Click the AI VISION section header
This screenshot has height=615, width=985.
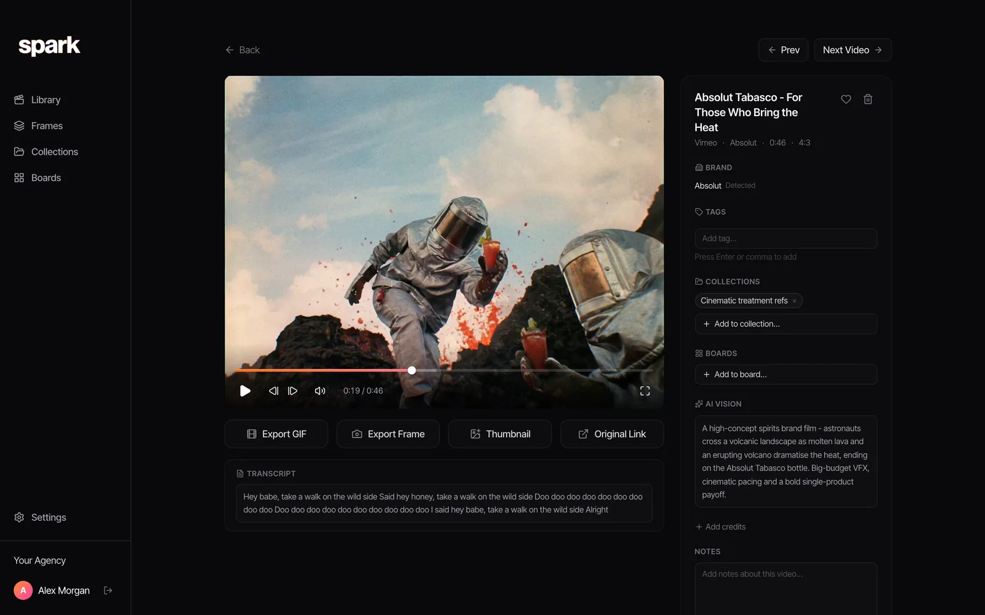718,404
